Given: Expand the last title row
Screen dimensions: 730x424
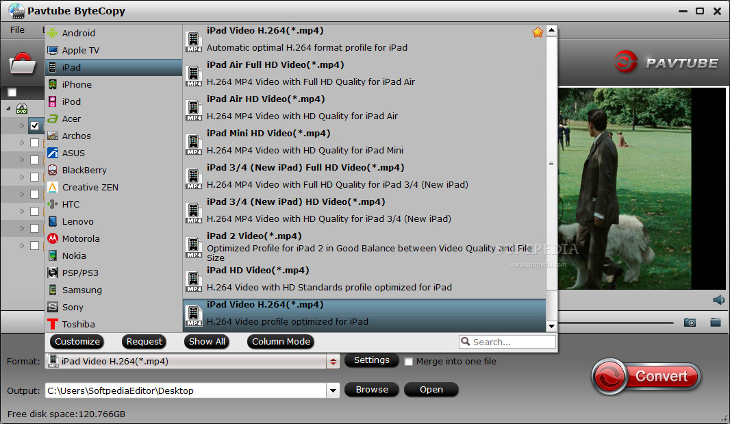Looking at the screenshot, I should tap(22, 245).
